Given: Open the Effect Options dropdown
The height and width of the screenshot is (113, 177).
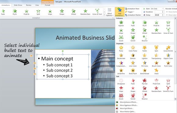Looking at the screenshot, I should 110,12.
